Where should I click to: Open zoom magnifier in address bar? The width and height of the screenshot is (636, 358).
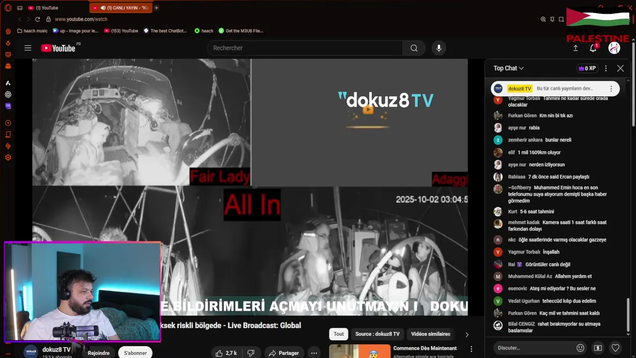pyautogui.click(x=543, y=19)
